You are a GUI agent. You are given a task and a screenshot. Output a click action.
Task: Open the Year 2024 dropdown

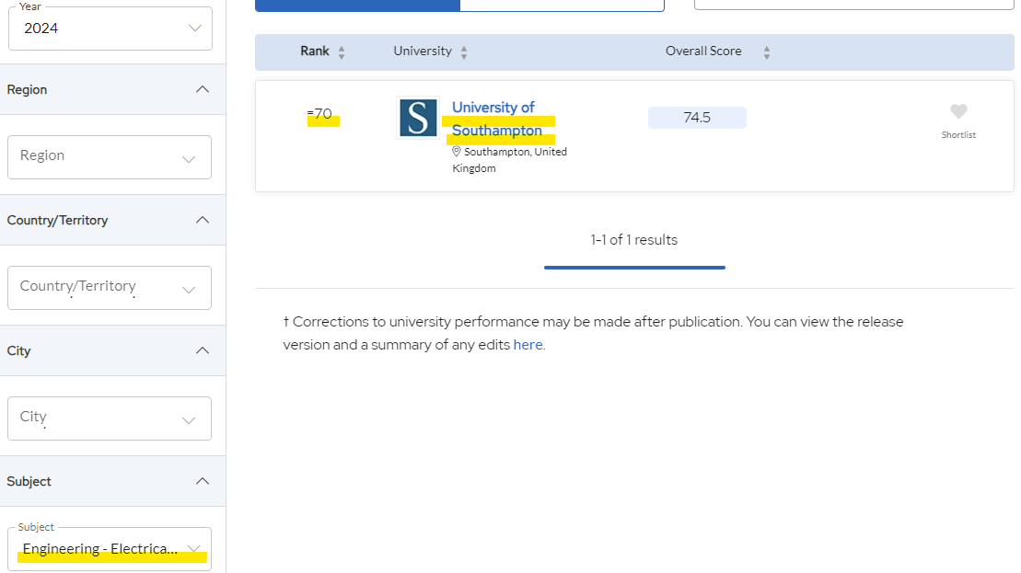[110, 29]
